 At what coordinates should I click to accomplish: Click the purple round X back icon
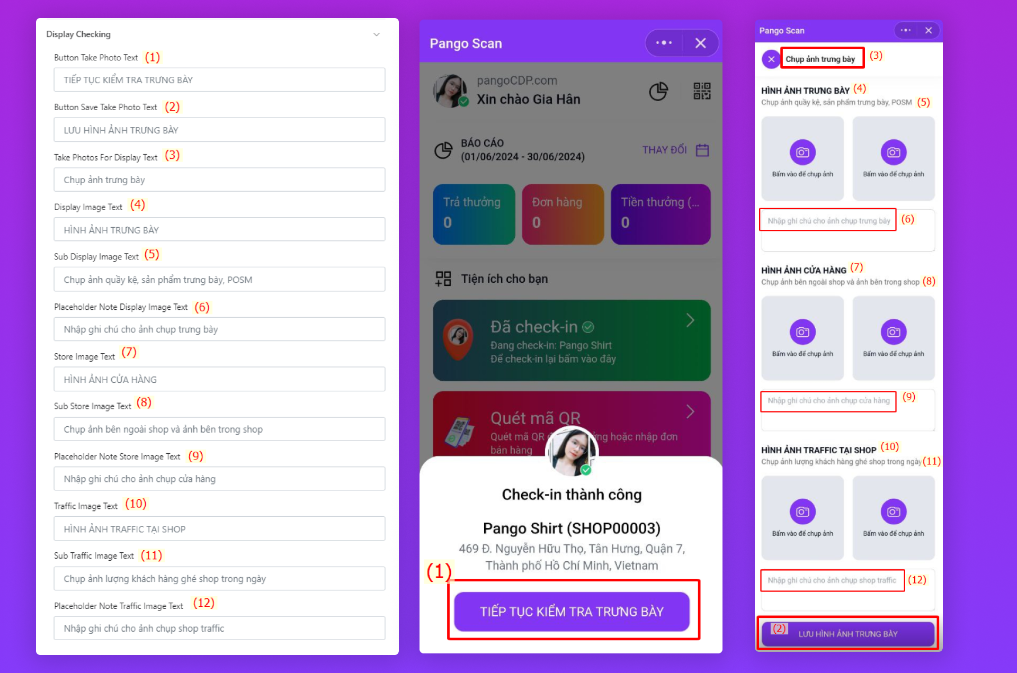click(x=771, y=59)
